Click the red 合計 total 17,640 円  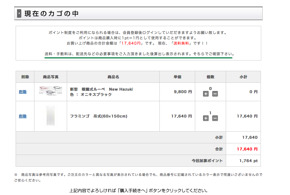point(247,149)
